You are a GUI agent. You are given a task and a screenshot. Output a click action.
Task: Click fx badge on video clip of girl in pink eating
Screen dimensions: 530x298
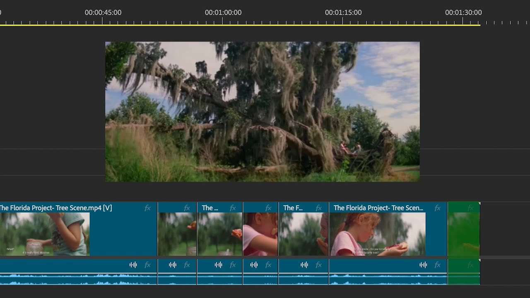[268, 208]
